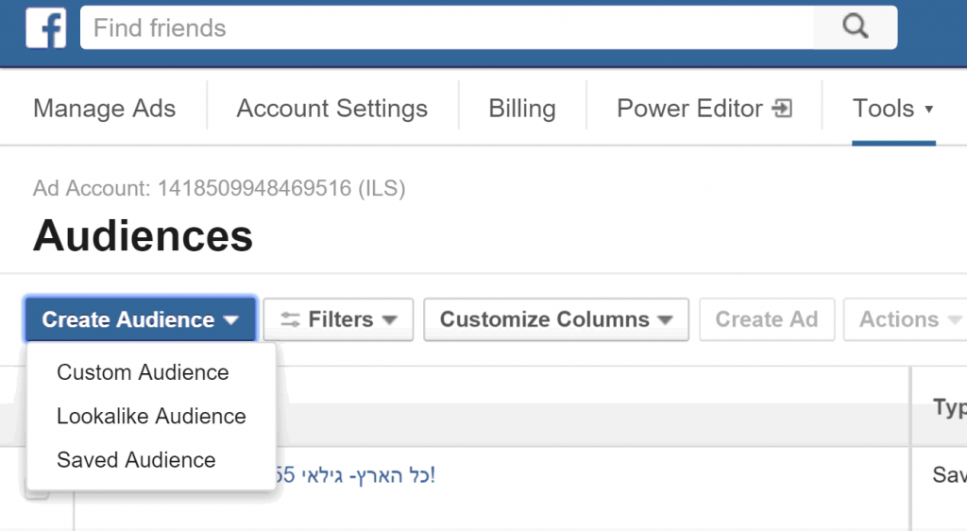The height and width of the screenshot is (531, 967).
Task: Open the Manage Ads tab
Action: 104,109
